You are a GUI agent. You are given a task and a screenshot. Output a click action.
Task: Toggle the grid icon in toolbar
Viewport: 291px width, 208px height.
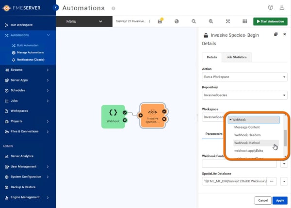click(245, 21)
